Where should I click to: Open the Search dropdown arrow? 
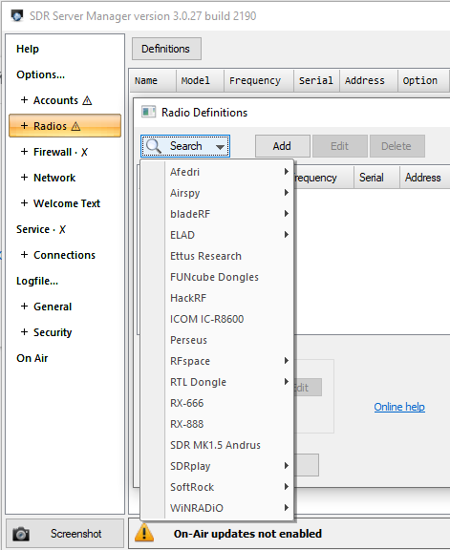click(x=220, y=147)
